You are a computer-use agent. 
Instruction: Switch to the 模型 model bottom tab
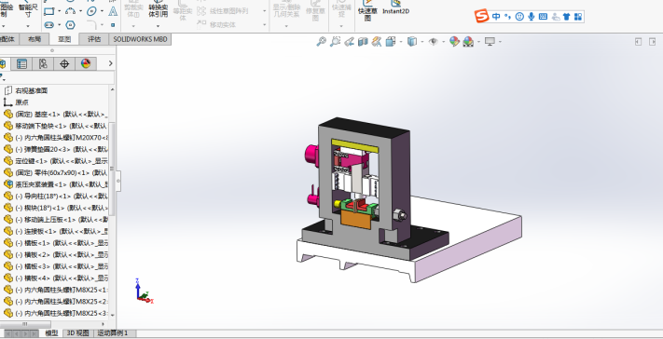tap(51, 333)
